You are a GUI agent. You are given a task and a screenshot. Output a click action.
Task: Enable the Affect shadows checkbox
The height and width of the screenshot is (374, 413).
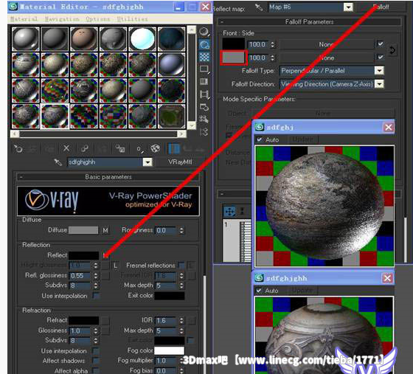tap(96, 361)
